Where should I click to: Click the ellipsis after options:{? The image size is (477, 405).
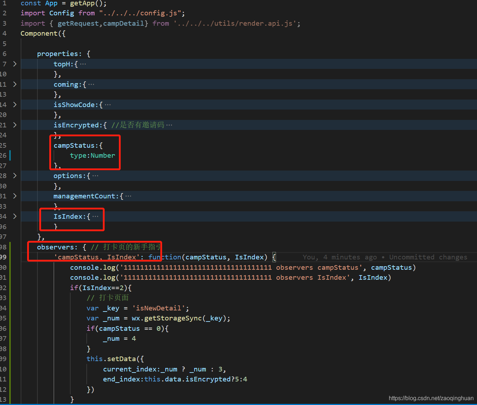95,176
